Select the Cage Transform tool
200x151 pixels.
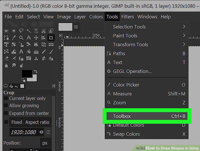6,52
